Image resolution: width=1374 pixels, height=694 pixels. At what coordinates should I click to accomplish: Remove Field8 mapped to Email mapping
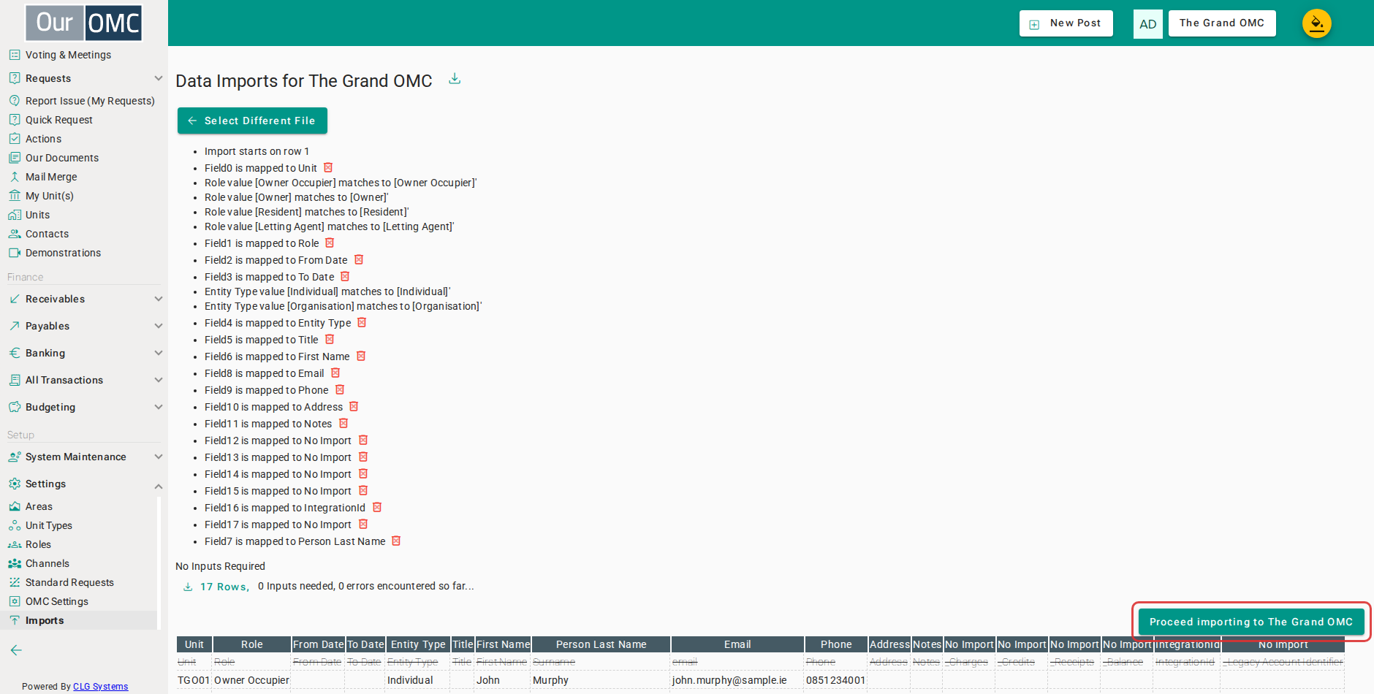point(335,373)
